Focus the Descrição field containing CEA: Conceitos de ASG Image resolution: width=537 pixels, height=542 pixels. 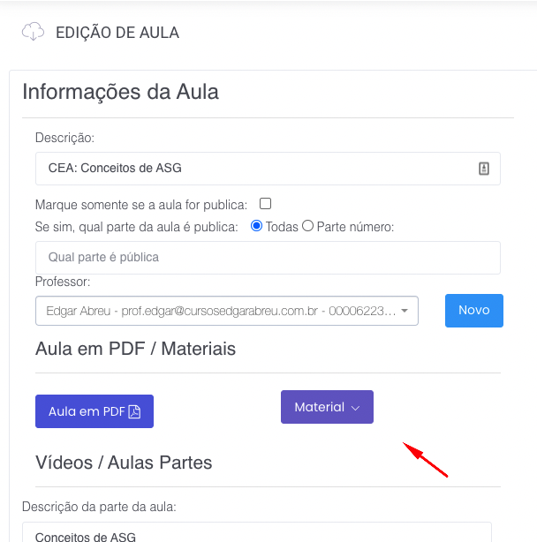click(256, 169)
